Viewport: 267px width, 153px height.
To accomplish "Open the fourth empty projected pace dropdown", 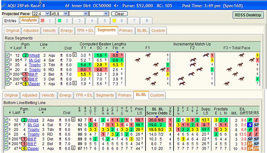I will tap(106, 14).
